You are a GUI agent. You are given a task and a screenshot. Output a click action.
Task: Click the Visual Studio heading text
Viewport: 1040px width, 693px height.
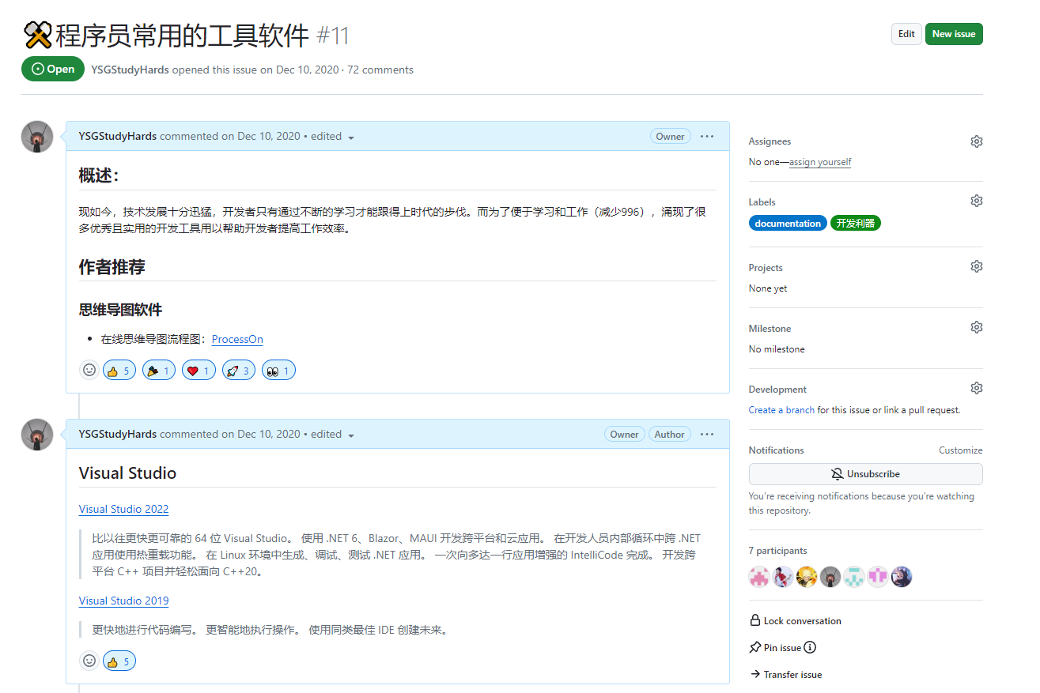pyautogui.click(x=127, y=473)
